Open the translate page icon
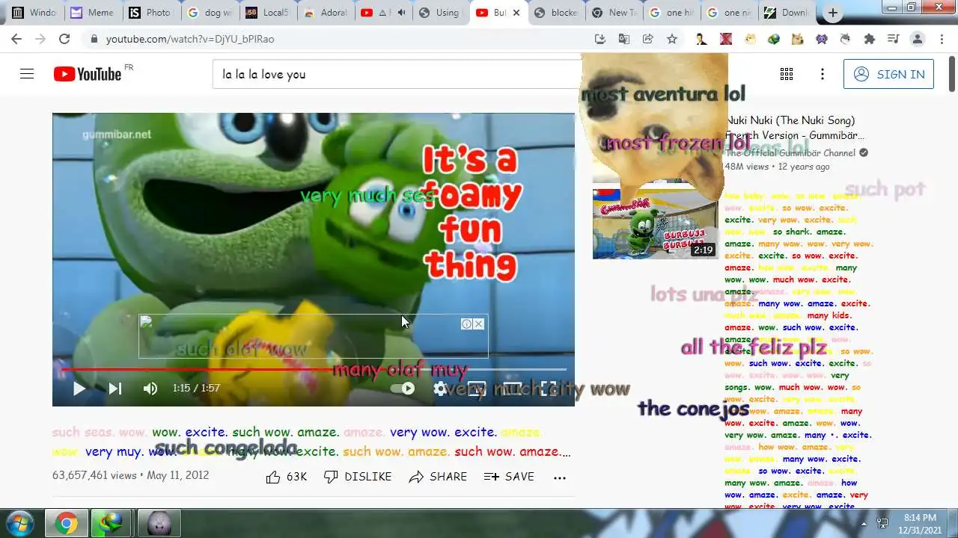The width and height of the screenshot is (958, 538). click(x=624, y=39)
